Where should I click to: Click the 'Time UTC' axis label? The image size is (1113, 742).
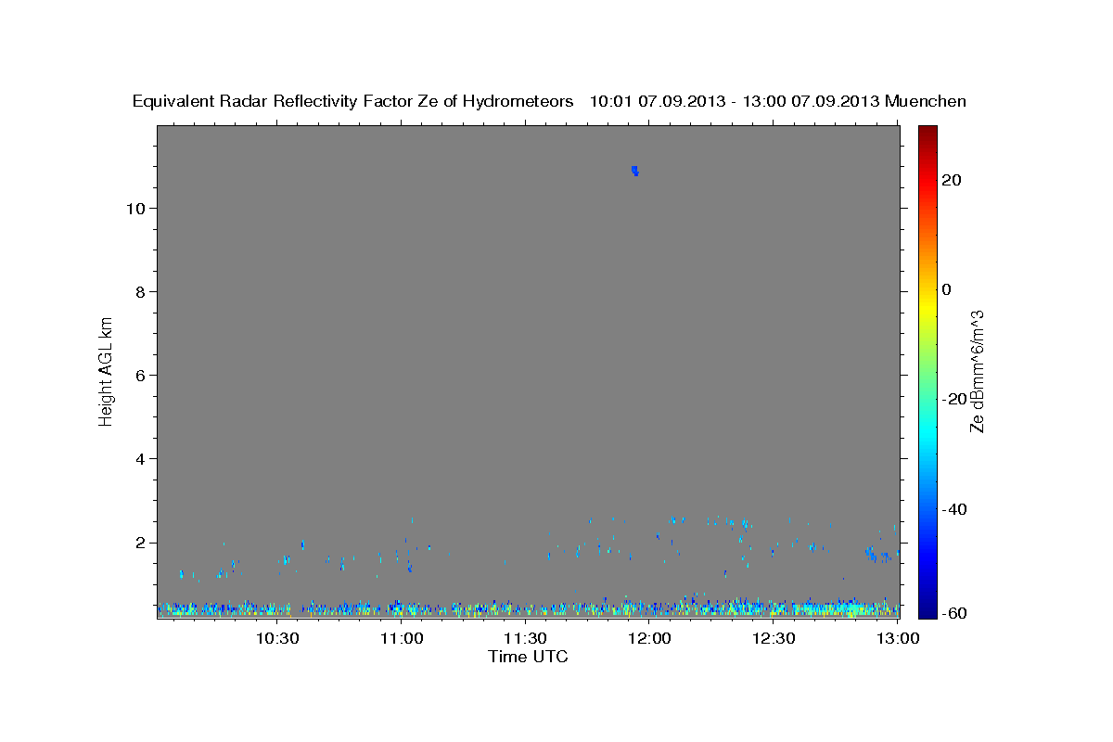coord(528,657)
